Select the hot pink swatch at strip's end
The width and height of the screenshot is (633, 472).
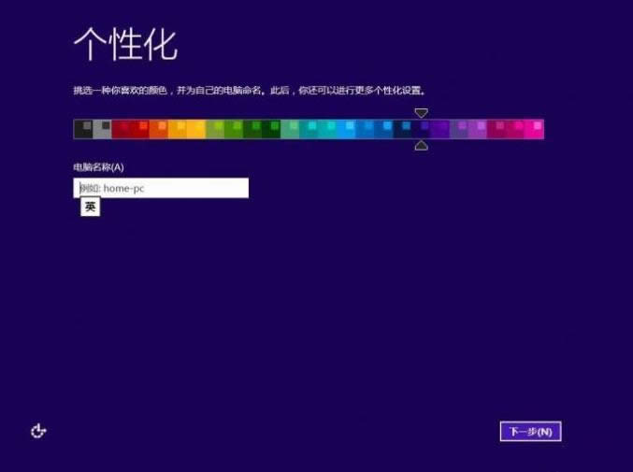[534, 129]
